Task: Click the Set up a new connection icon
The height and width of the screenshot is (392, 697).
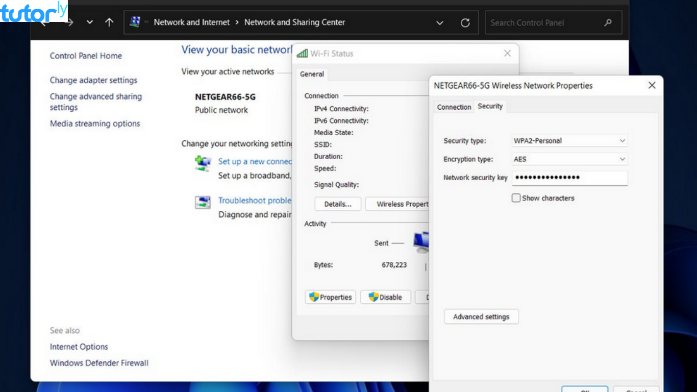Action: tap(203, 163)
